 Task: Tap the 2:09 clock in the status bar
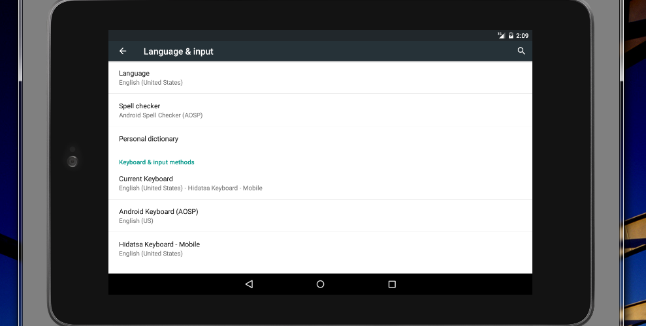(x=522, y=35)
